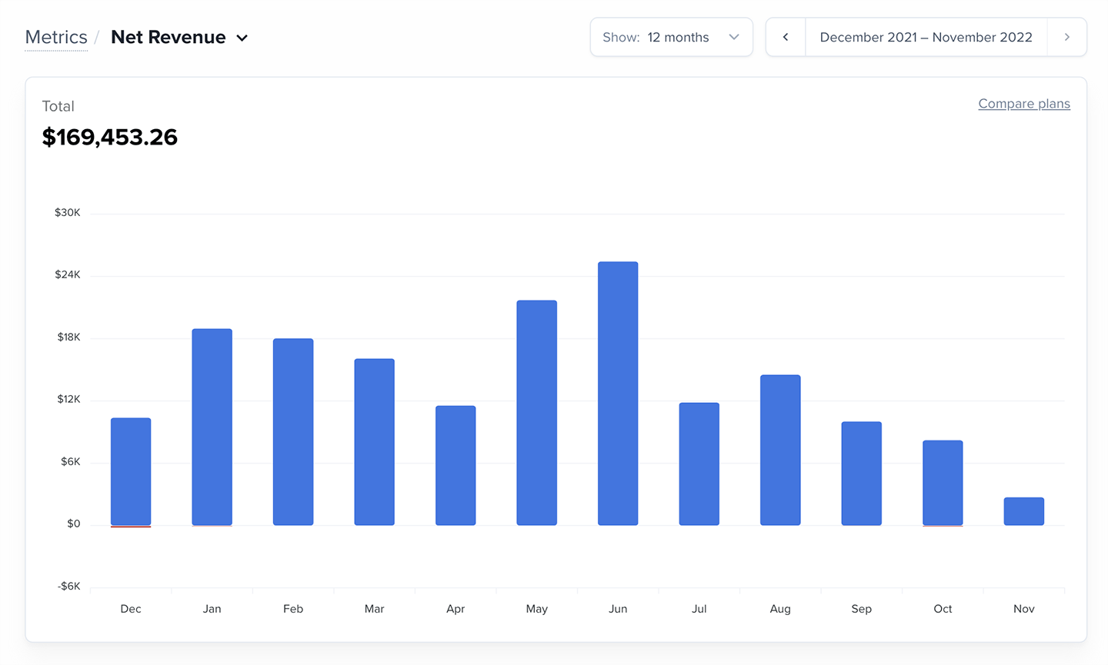Click the tallest bar in the chart
The height and width of the screenshot is (665, 1108).
(x=618, y=392)
